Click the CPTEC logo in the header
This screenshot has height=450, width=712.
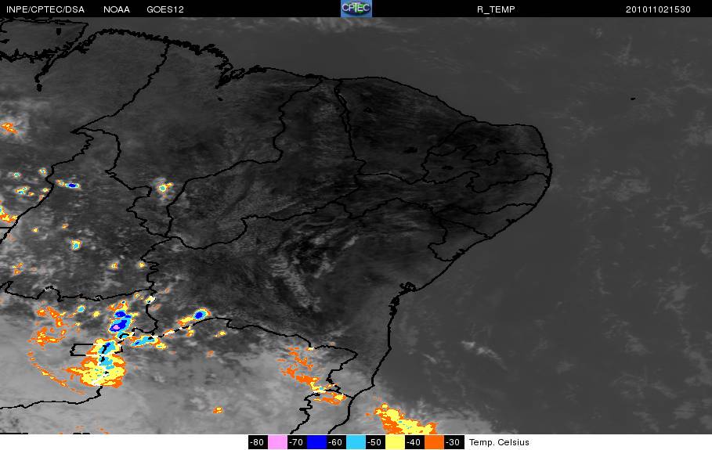pyautogui.click(x=356, y=9)
